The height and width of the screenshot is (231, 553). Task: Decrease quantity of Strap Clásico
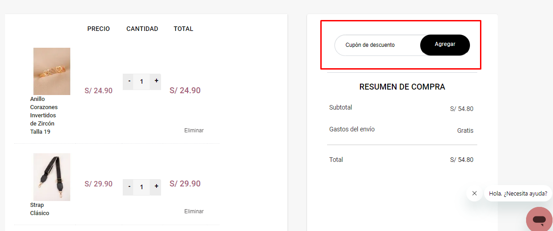point(130,187)
